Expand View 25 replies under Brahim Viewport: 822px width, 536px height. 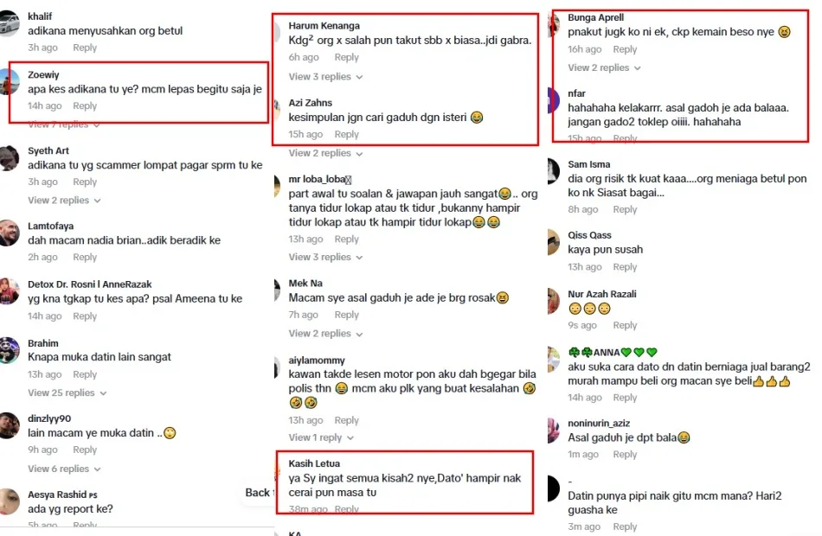coord(67,393)
